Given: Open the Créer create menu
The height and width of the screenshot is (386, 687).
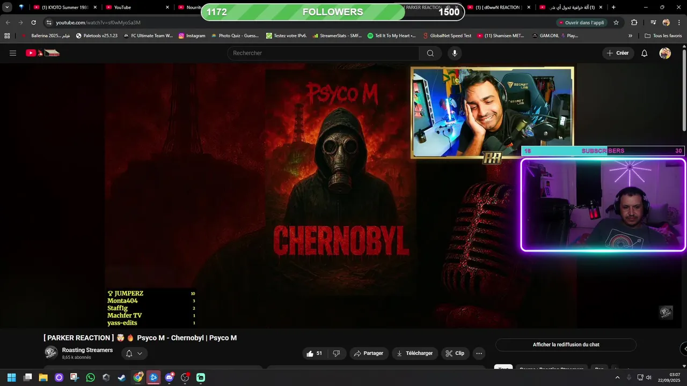Looking at the screenshot, I should tap(618, 53).
